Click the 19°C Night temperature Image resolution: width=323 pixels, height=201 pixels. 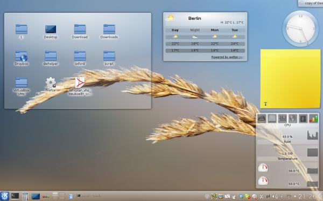point(195,44)
